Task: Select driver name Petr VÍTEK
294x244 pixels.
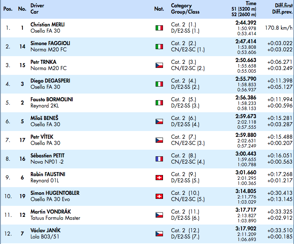Action: [x=42, y=137]
